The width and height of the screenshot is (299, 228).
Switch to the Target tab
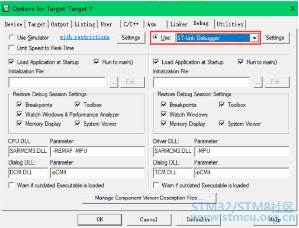[36, 24]
